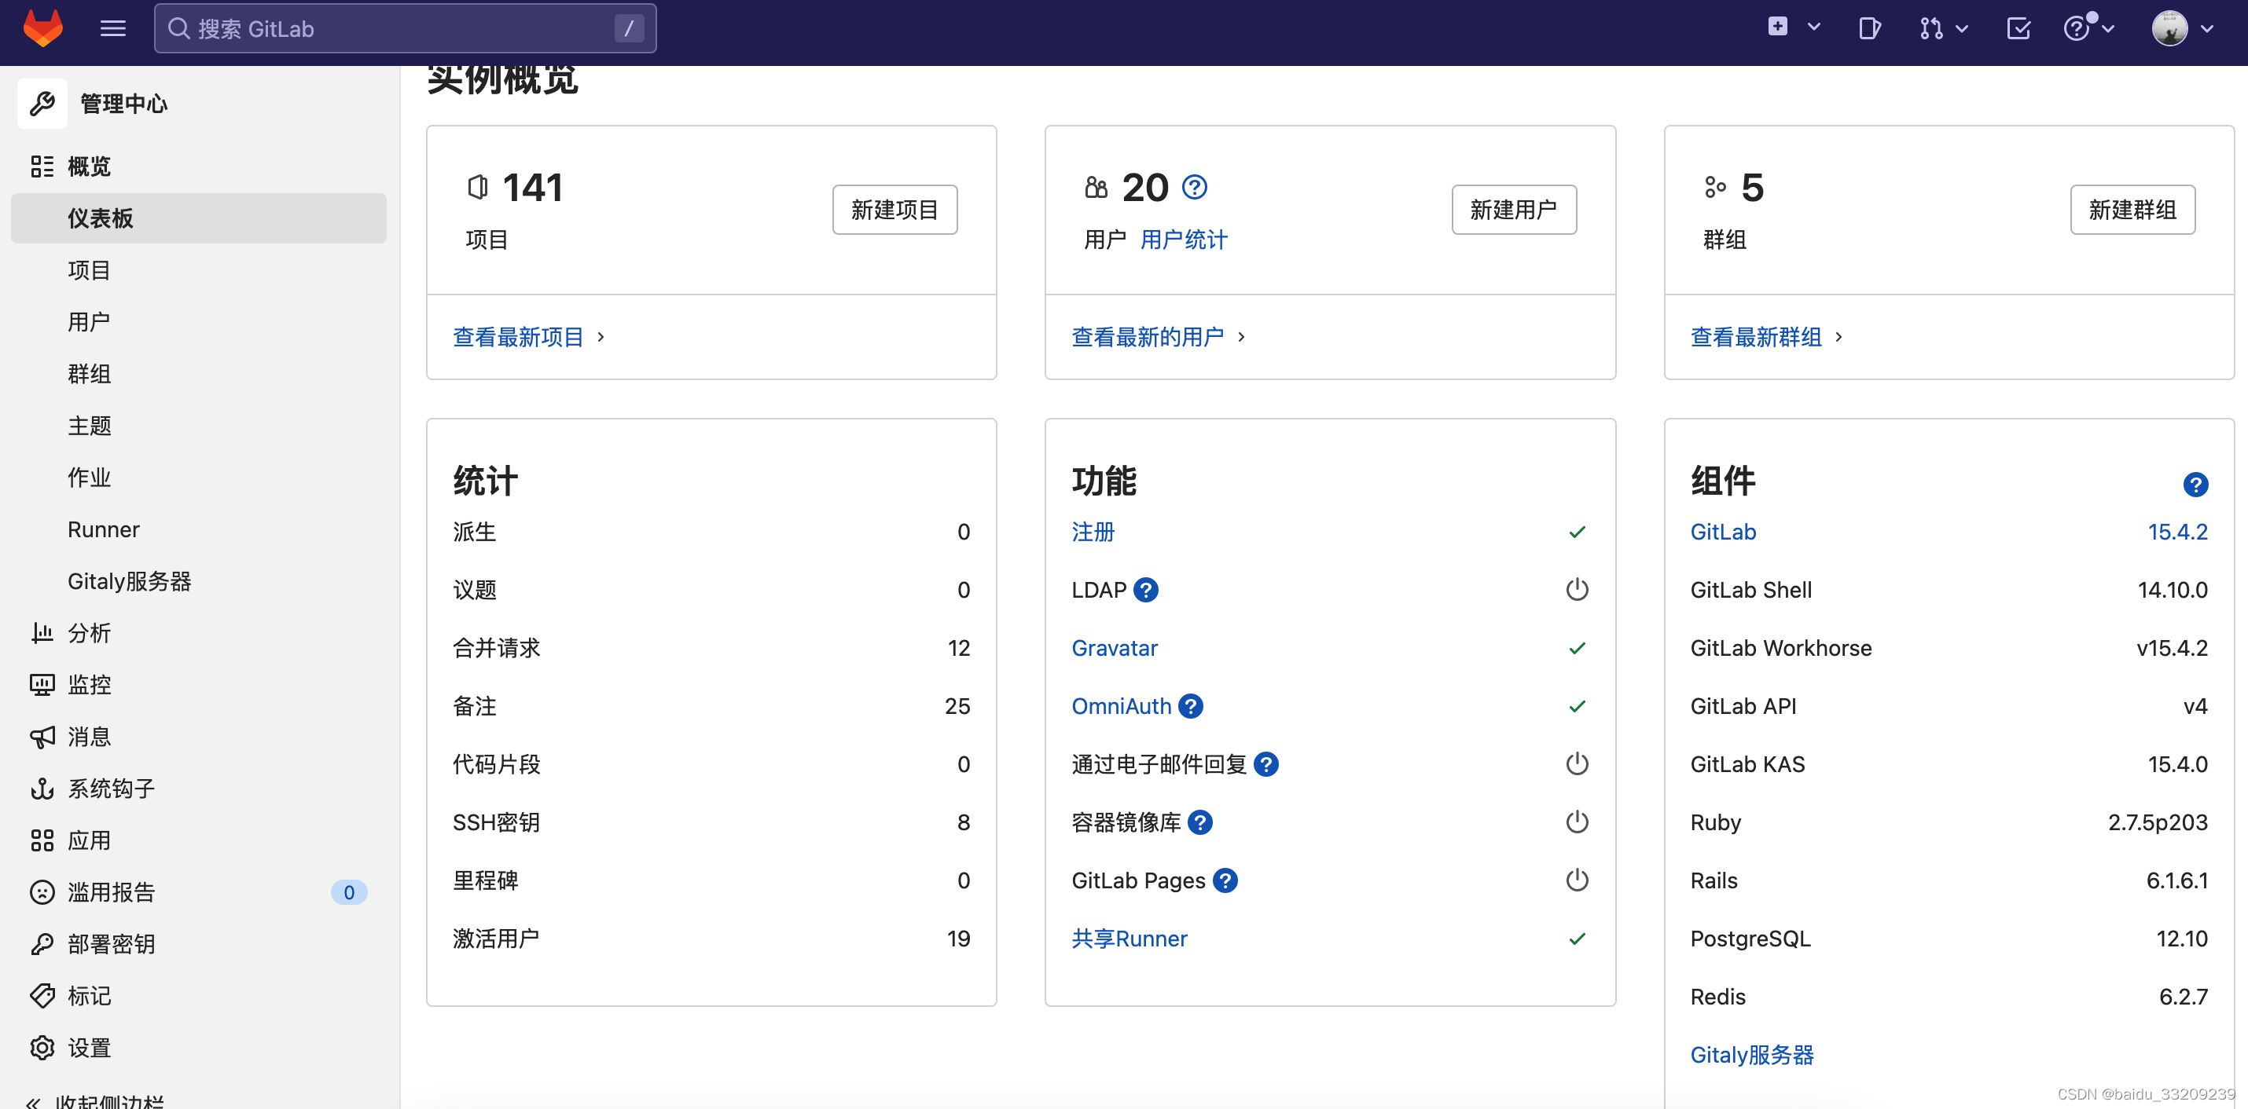The width and height of the screenshot is (2248, 1109).
Task: Open 仪表板 sidebar item
Action: pos(199,218)
